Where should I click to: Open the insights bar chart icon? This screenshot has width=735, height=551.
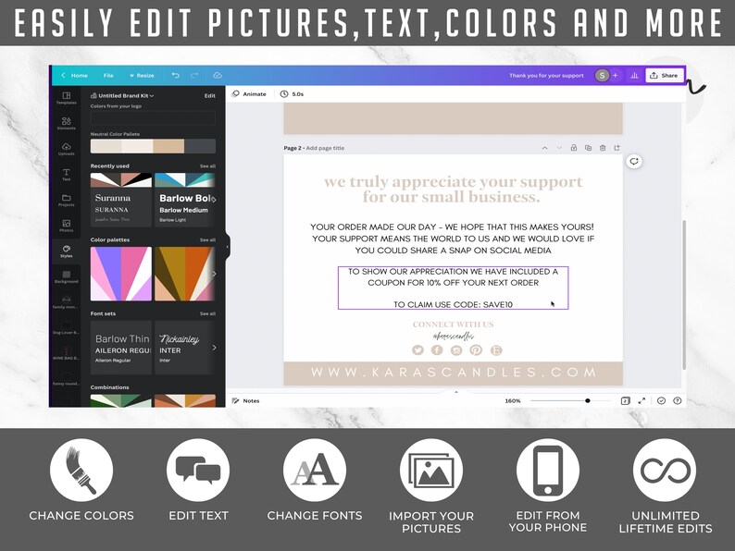tap(634, 75)
